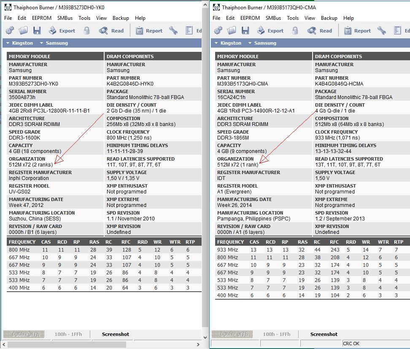The image size is (410, 349).
Task: Click Report button in right window toolbar
Action: click(x=357, y=31)
